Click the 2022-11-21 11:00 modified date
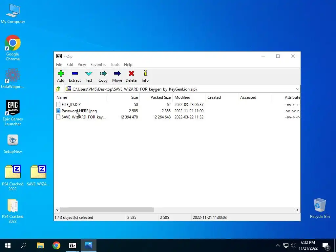 [189, 111]
